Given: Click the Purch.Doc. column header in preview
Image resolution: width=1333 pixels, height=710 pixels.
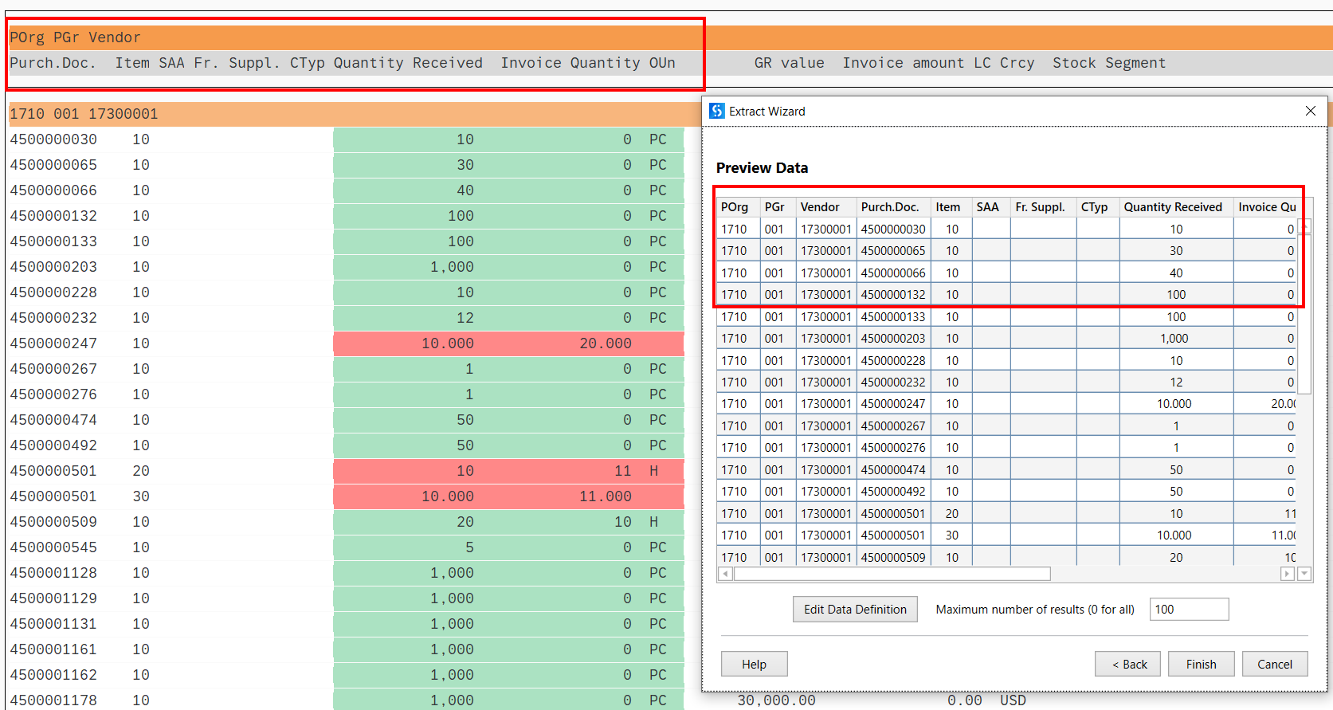Looking at the screenshot, I should pyautogui.click(x=889, y=207).
